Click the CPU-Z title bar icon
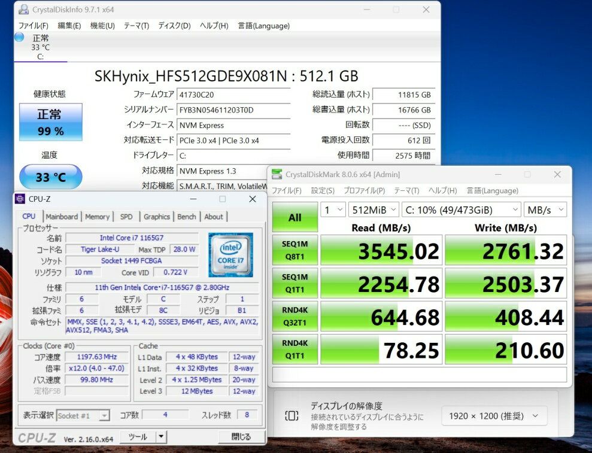The width and height of the screenshot is (592, 453). (x=20, y=199)
